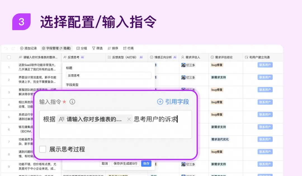Image resolution: width=302 pixels, height=176 pixels.
Task: Select the bug修复 tag in row 1
Action: point(217,65)
